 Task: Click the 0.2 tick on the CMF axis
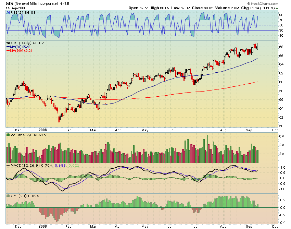(283, 200)
